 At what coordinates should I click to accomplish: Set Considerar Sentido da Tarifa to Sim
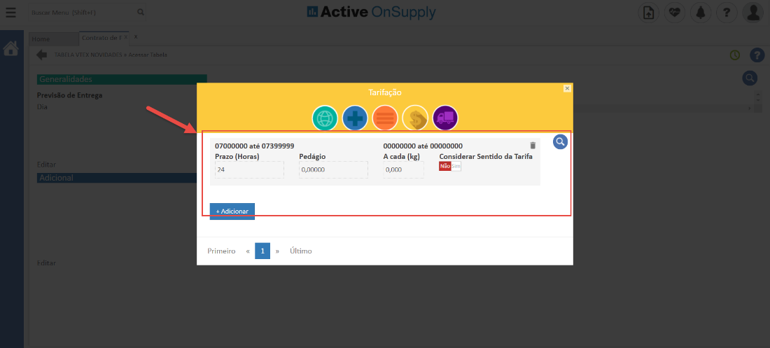tap(456, 166)
